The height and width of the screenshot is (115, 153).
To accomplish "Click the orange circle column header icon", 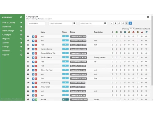I will [138, 32].
